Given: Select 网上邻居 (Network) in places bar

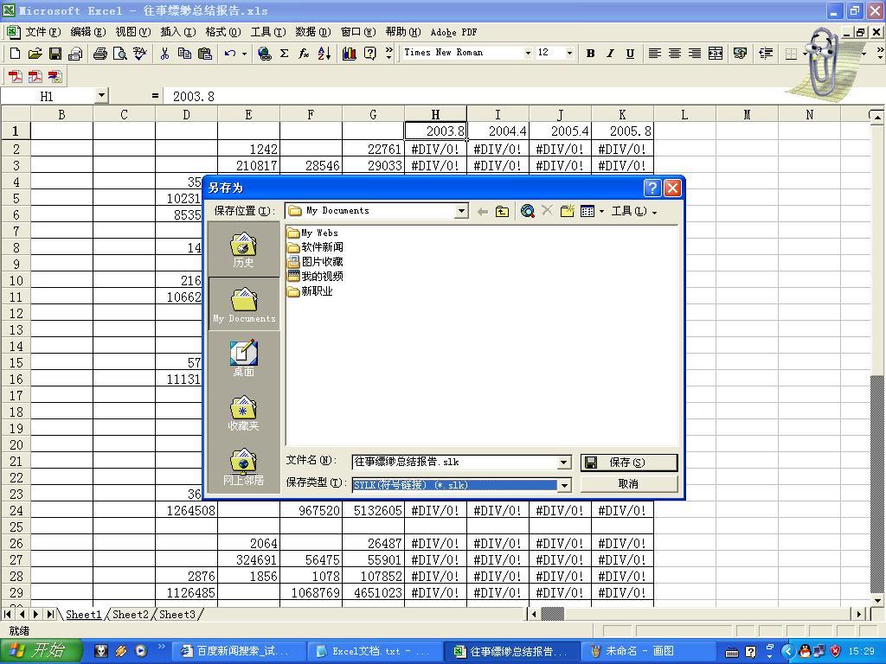Looking at the screenshot, I should coord(243,468).
